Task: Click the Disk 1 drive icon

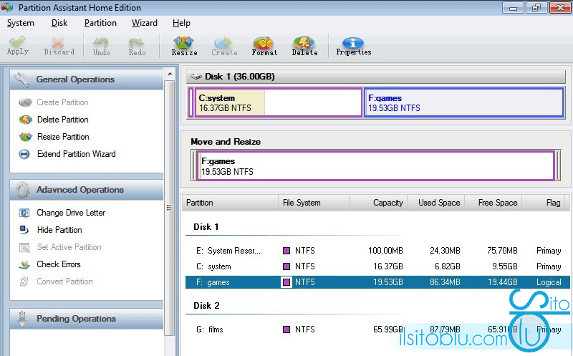Action: [196, 77]
